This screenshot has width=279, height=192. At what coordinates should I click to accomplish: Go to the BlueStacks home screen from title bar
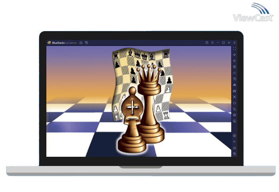pyautogui.click(x=81, y=43)
